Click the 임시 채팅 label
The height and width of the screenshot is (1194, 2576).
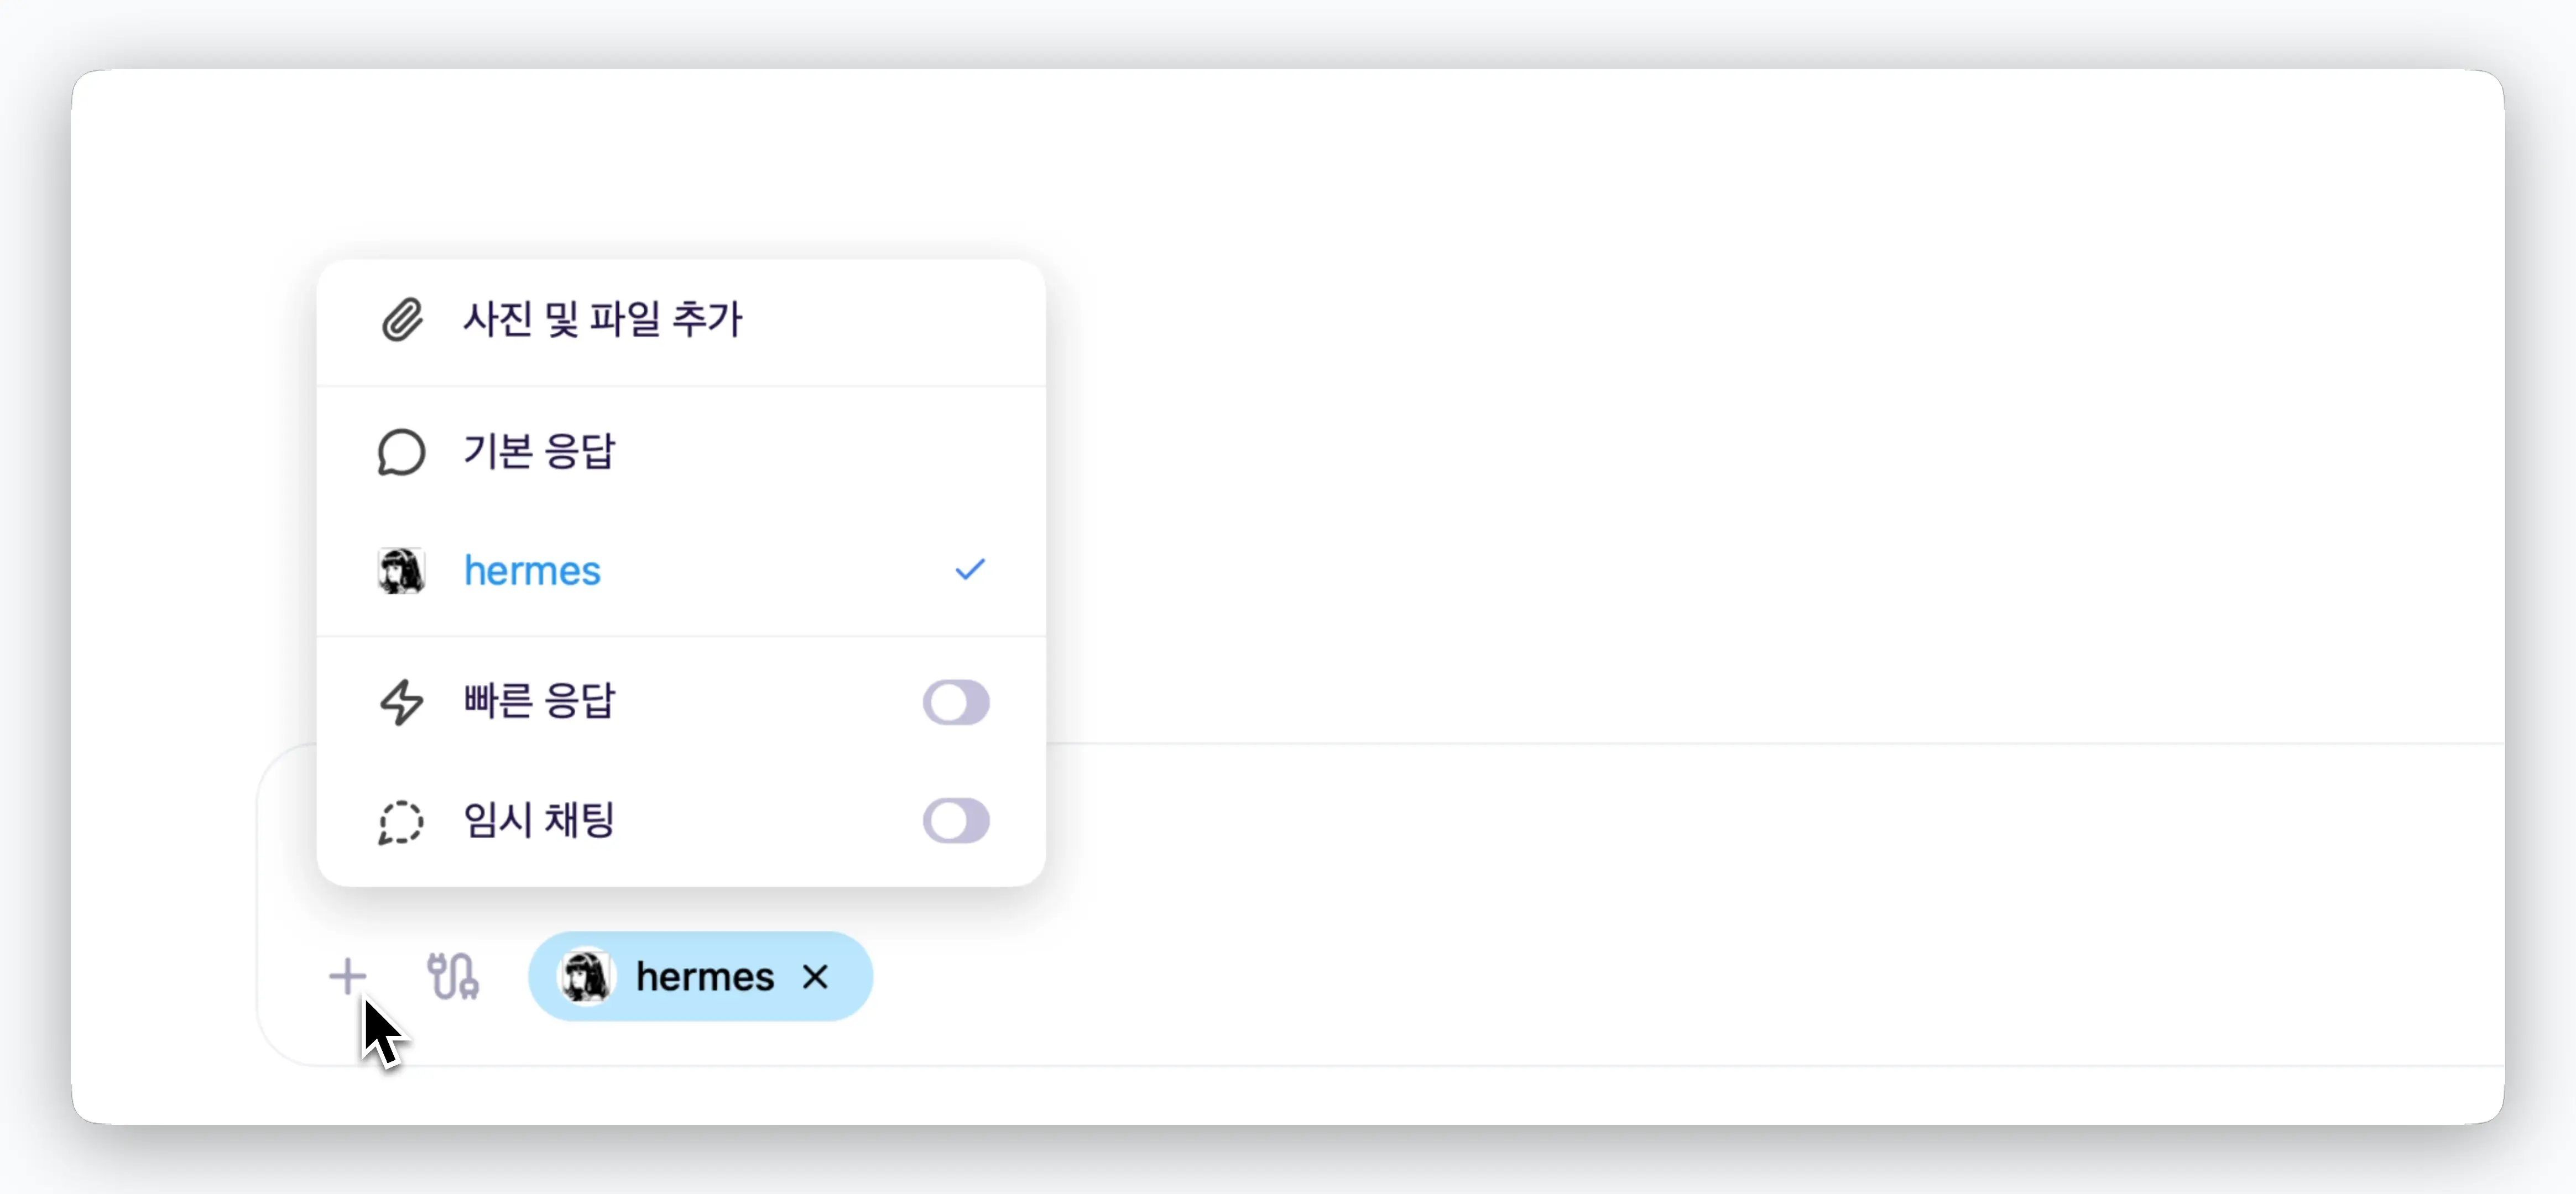[538, 820]
